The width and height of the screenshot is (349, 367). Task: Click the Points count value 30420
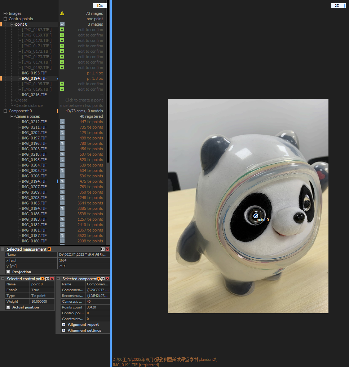[x=98, y=307]
